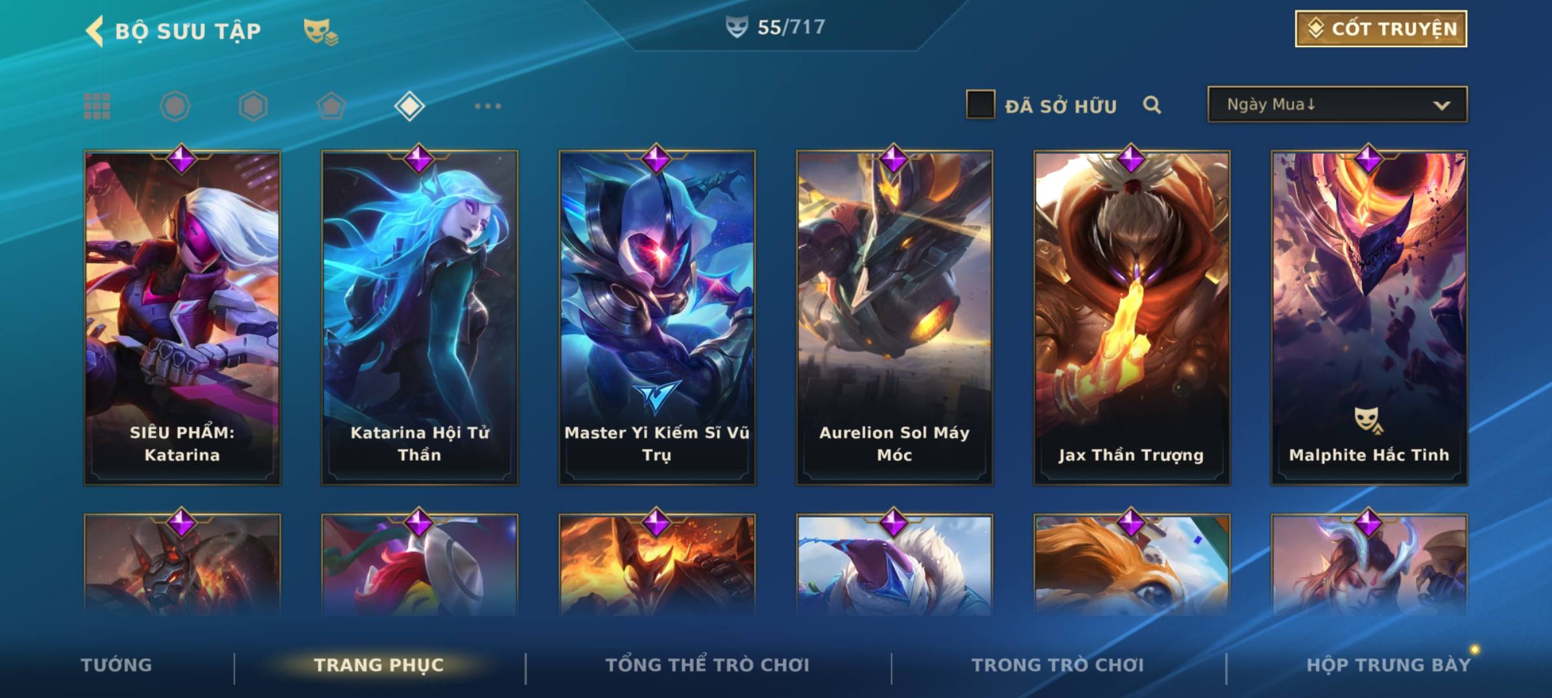The height and width of the screenshot is (698, 1552).
Task: Select the all-skins grid filter icon
Action: (x=97, y=106)
